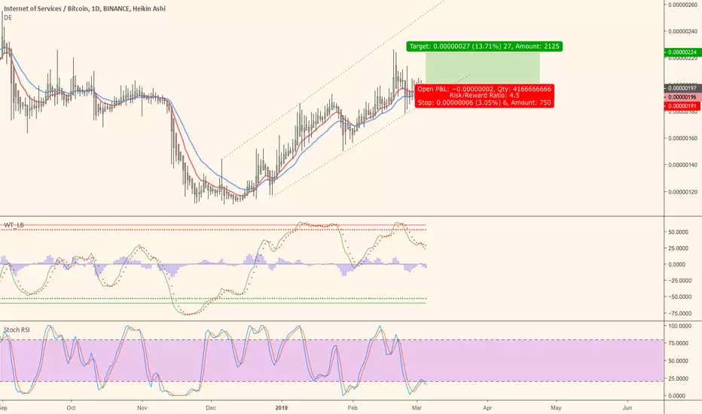Click the dark 0.00000197 price tag

pyautogui.click(x=682, y=88)
